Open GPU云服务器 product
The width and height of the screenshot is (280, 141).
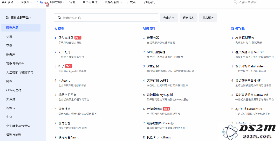click(156, 52)
